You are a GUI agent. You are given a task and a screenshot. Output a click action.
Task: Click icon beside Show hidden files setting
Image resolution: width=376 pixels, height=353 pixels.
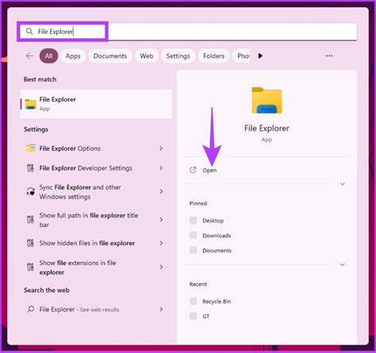[x=30, y=243]
